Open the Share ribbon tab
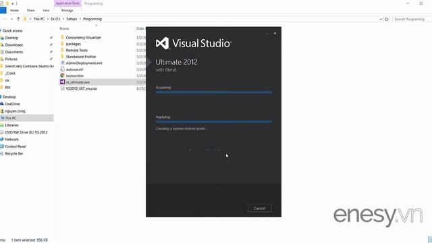432x243 pixels. click(30, 10)
